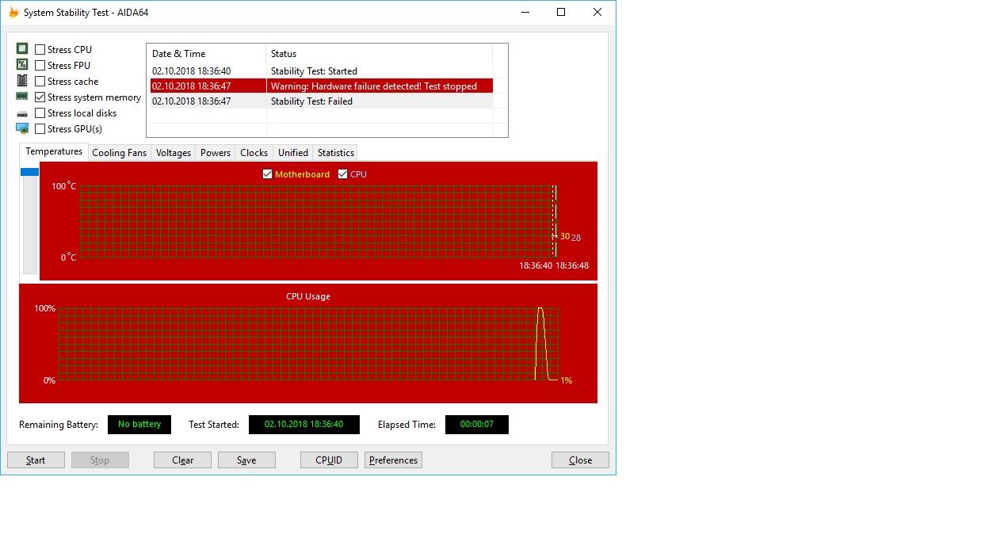Click the Status column header
Screen dimensions: 981x557
(x=380, y=54)
